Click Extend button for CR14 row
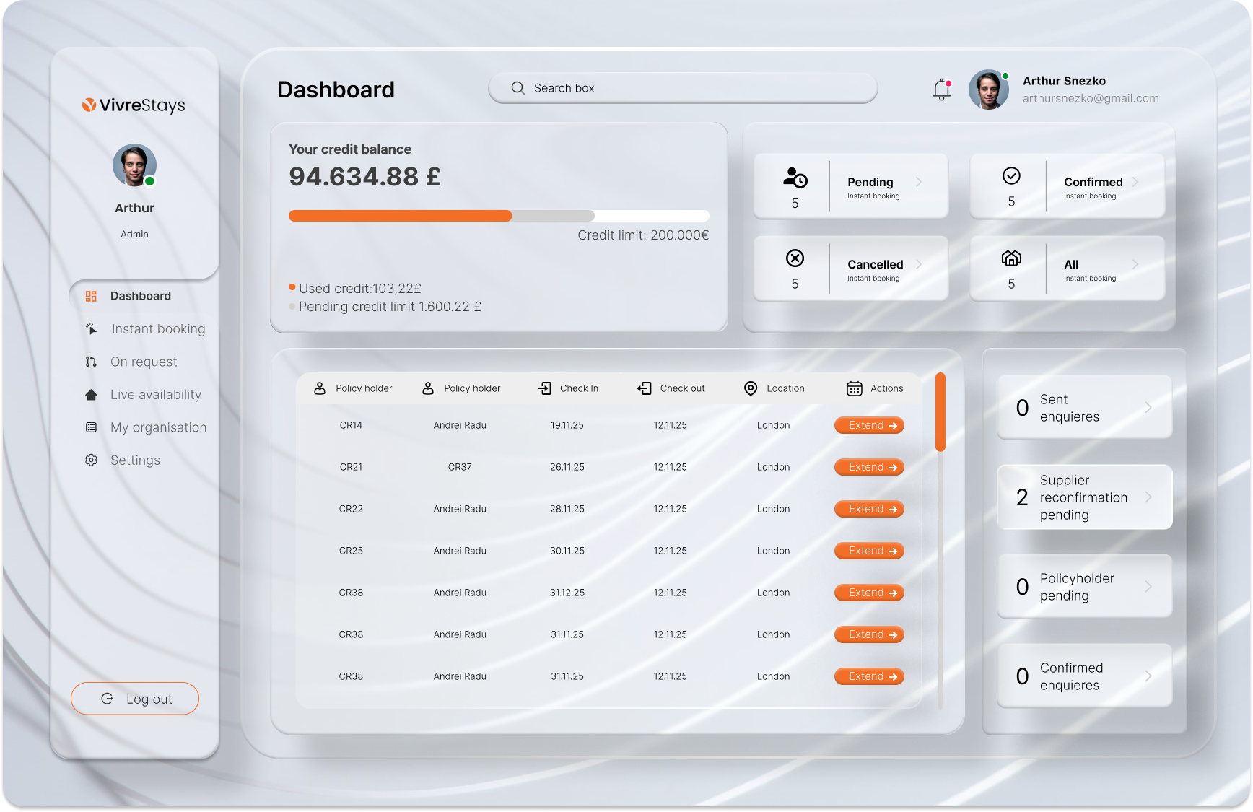 pyautogui.click(x=869, y=426)
